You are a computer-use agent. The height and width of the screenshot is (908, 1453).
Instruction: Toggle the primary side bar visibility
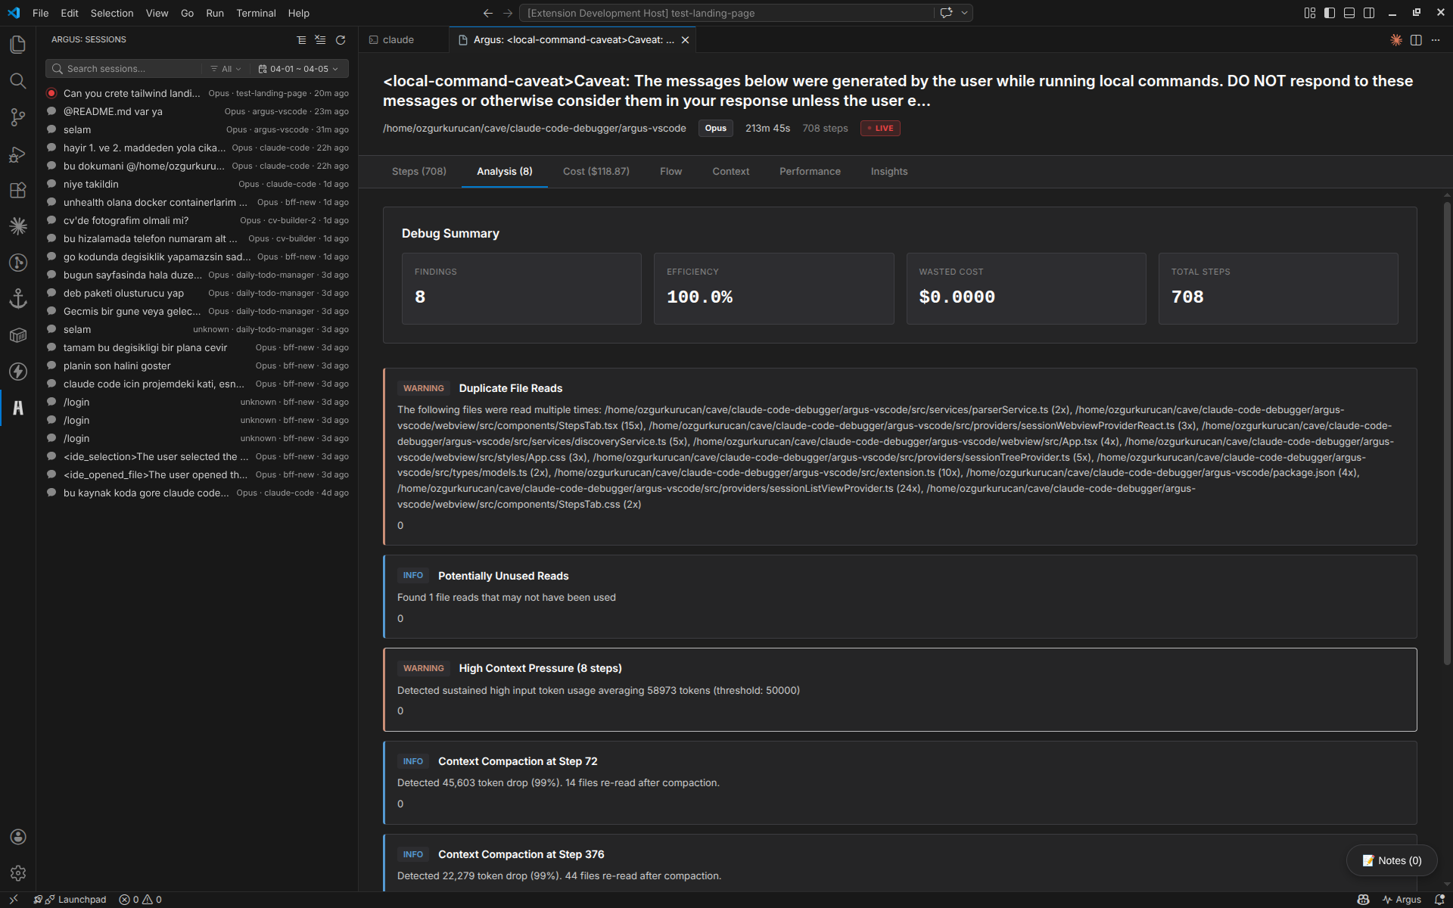(x=1330, y=13)
